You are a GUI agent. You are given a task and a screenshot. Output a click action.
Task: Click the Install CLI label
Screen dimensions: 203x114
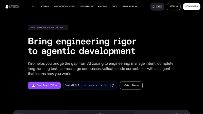coord(72,85)
